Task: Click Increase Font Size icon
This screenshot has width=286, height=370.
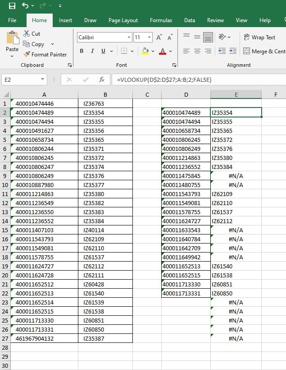Action: (159, 37)
